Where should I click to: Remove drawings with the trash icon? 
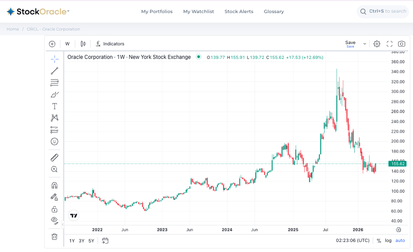pos(54,237)
